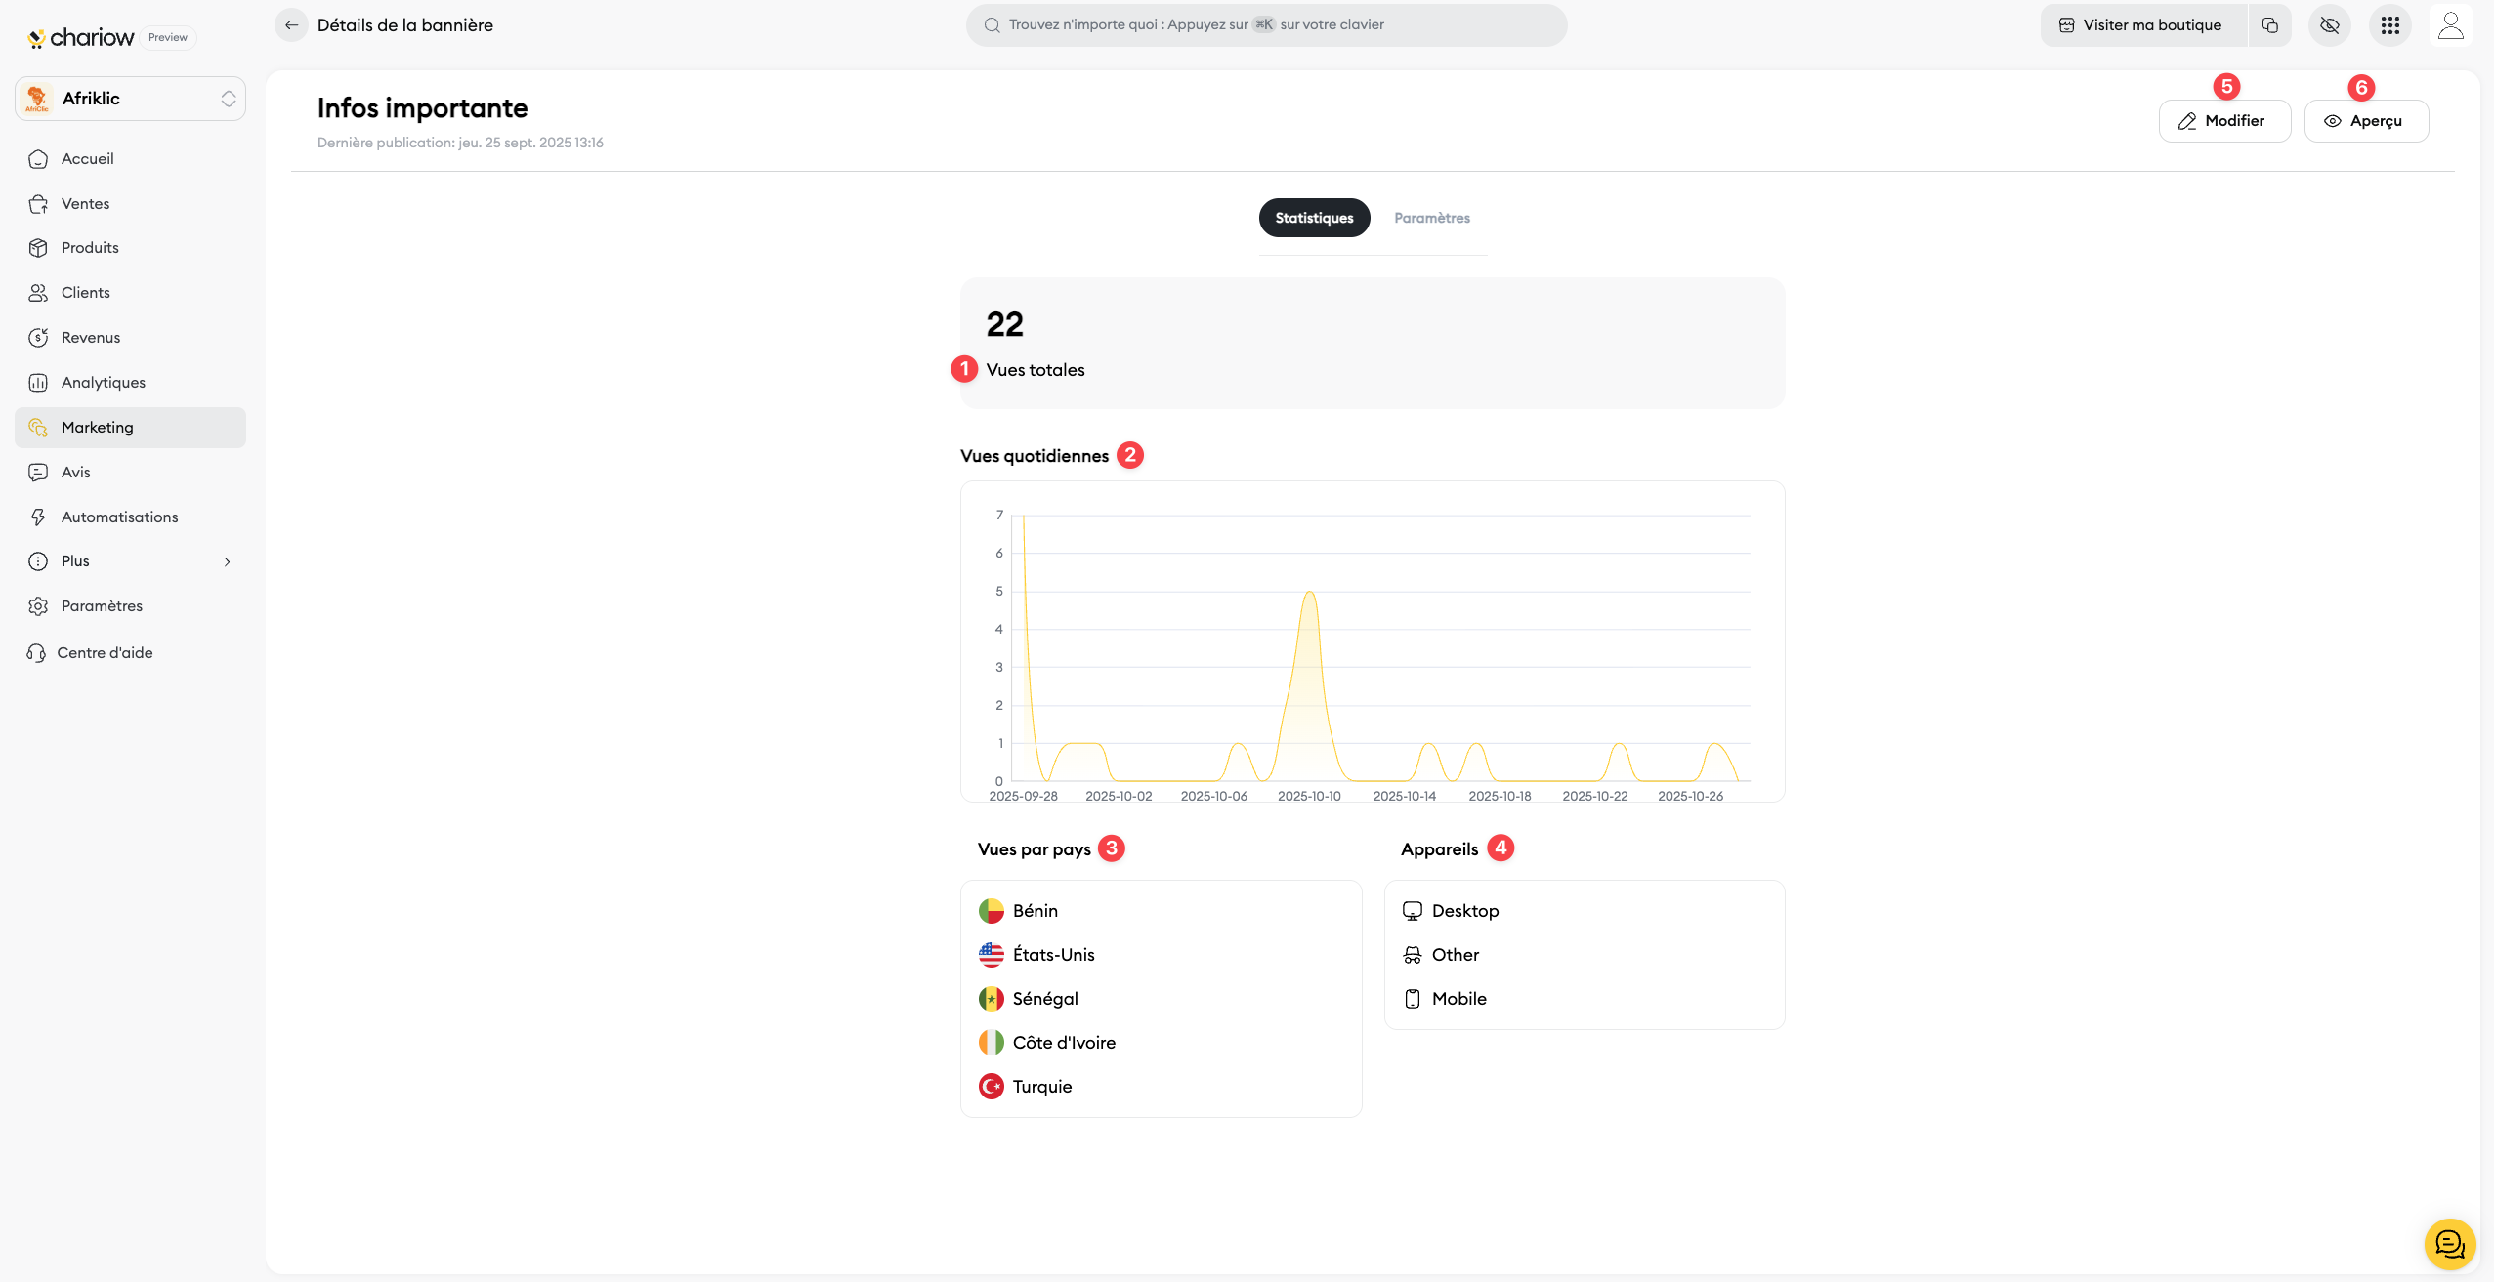Viewport: 2494px width, 1282px height.
Task: Toggle the crossed-eye visibility icon
Action: tap(2329, 25)
